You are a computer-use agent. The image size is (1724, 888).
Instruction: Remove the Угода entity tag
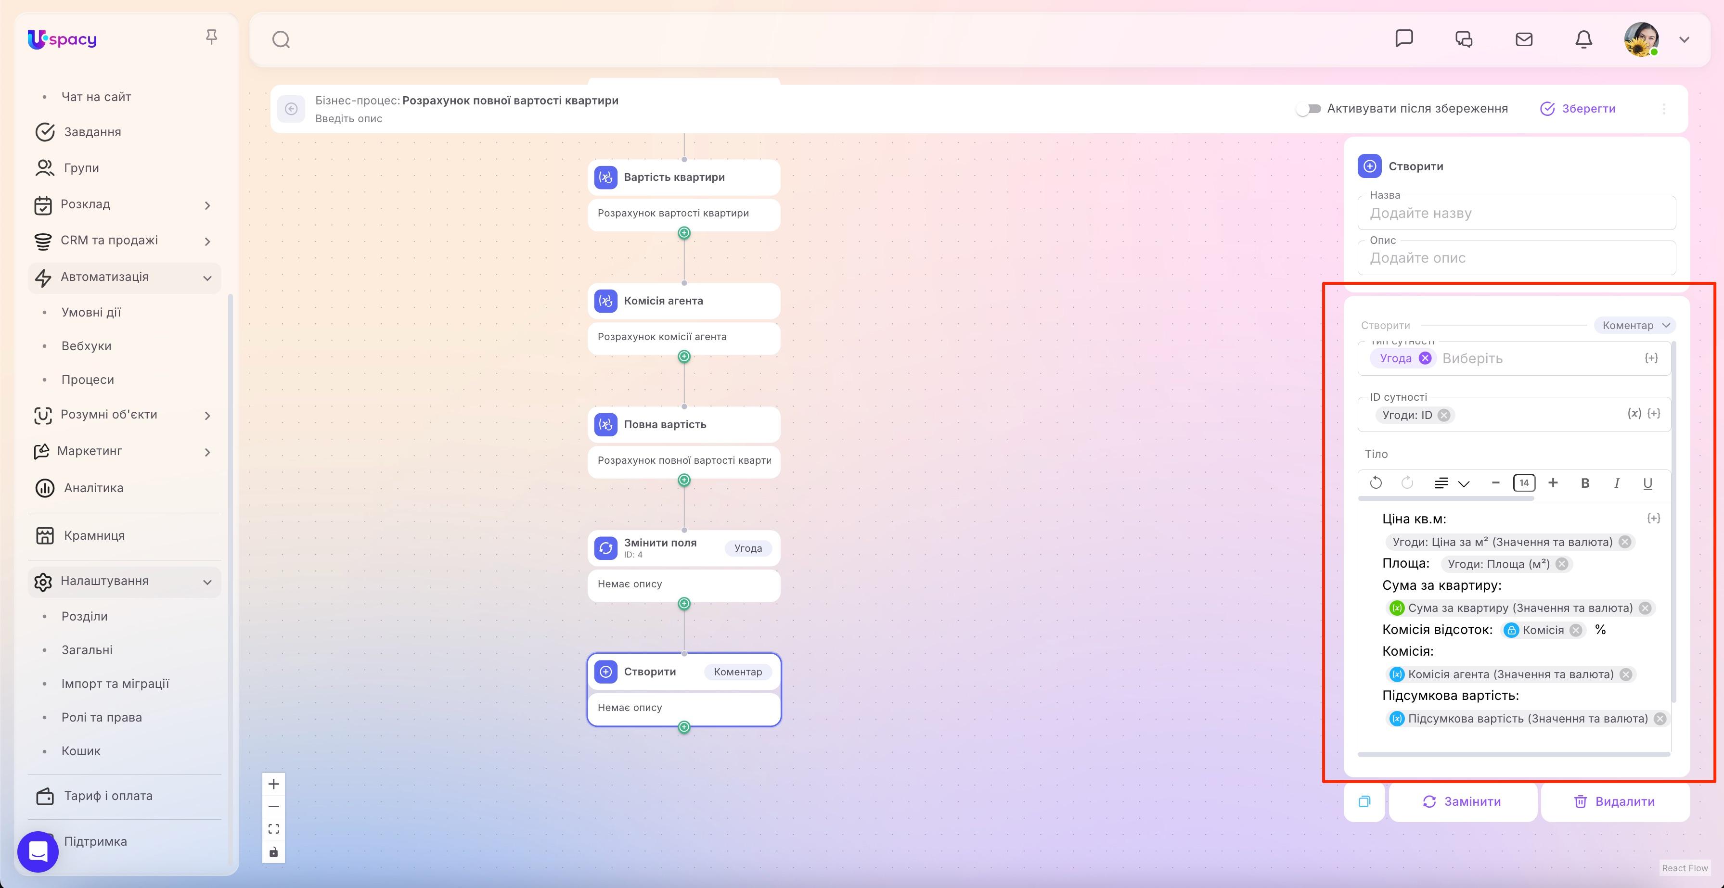coord(1425,358)
